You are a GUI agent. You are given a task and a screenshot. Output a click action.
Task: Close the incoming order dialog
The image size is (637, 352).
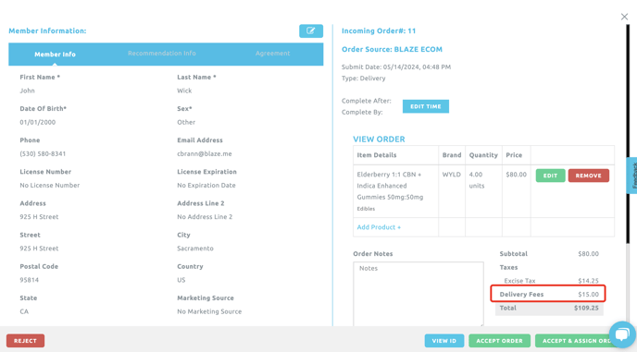624,17
